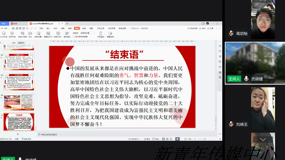Open custom slideshow (自定义放映) tool

click(22, 34)
